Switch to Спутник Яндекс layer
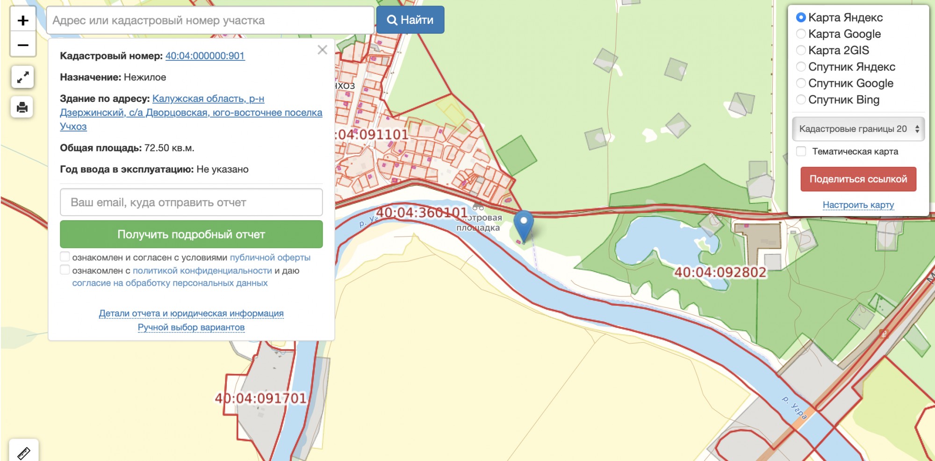The width and height of the screenshot is (935, 461). (x=801, y=67)
